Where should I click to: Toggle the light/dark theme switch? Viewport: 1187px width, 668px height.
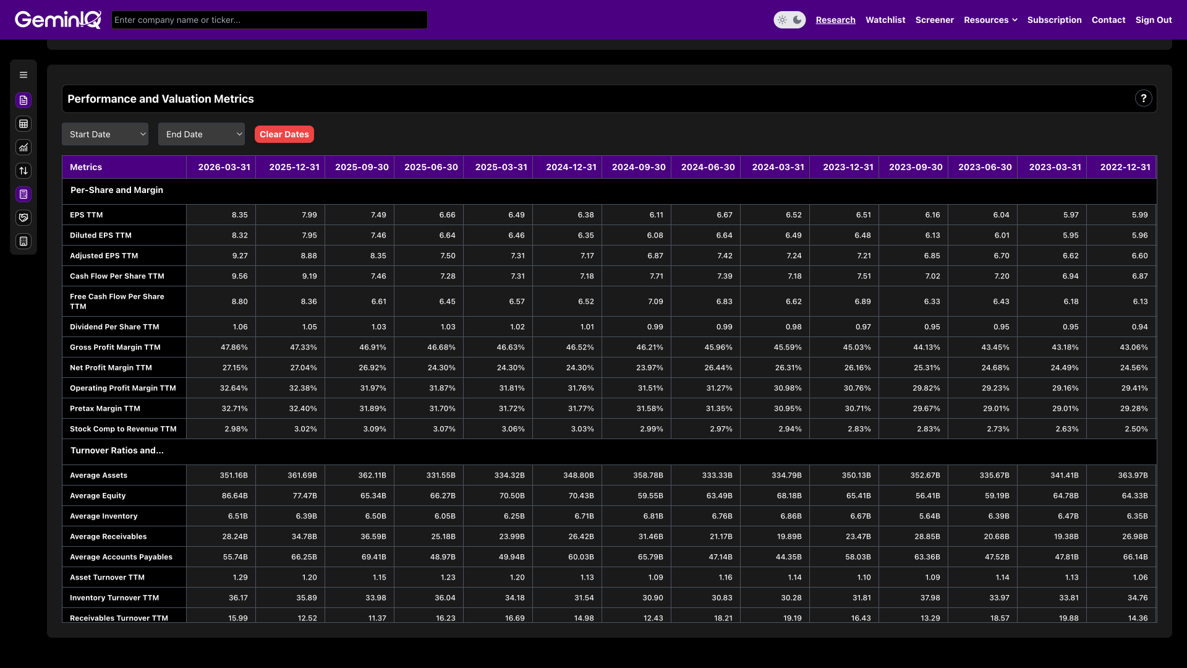coord(789,20)
